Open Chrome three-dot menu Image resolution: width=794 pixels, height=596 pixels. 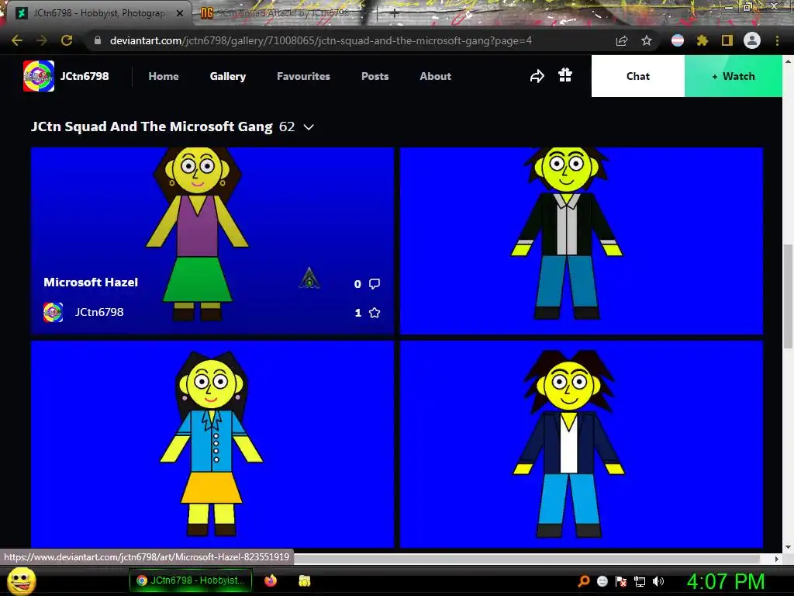point(777,40)
